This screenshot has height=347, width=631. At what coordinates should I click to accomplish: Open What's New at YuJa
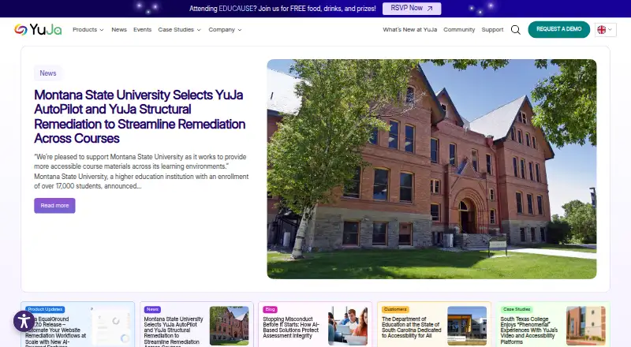409,30
